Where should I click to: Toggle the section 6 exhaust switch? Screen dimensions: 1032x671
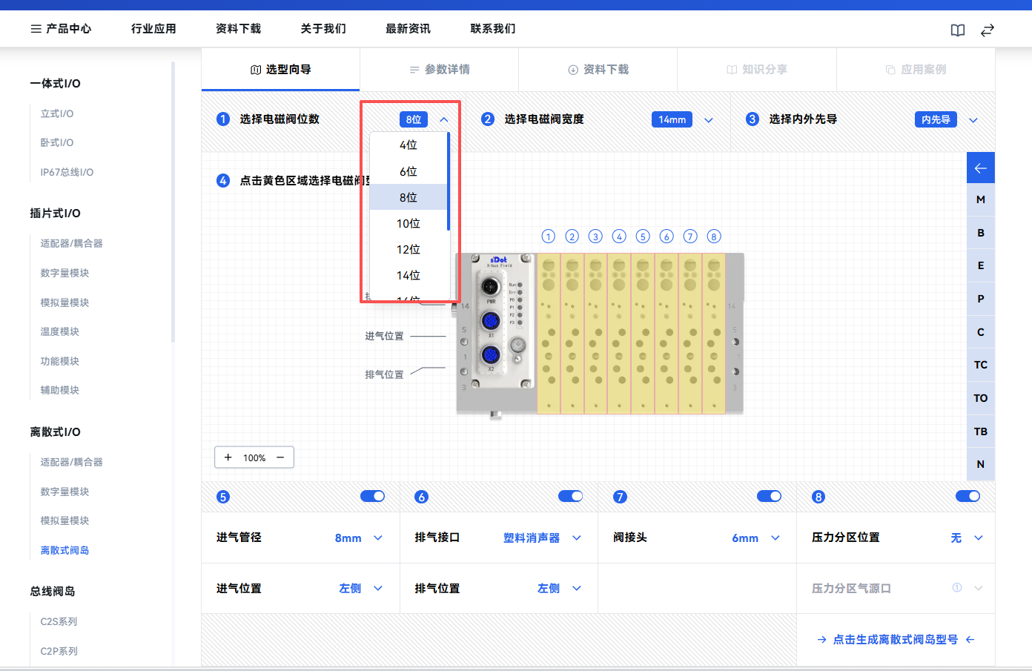(570, 496)
